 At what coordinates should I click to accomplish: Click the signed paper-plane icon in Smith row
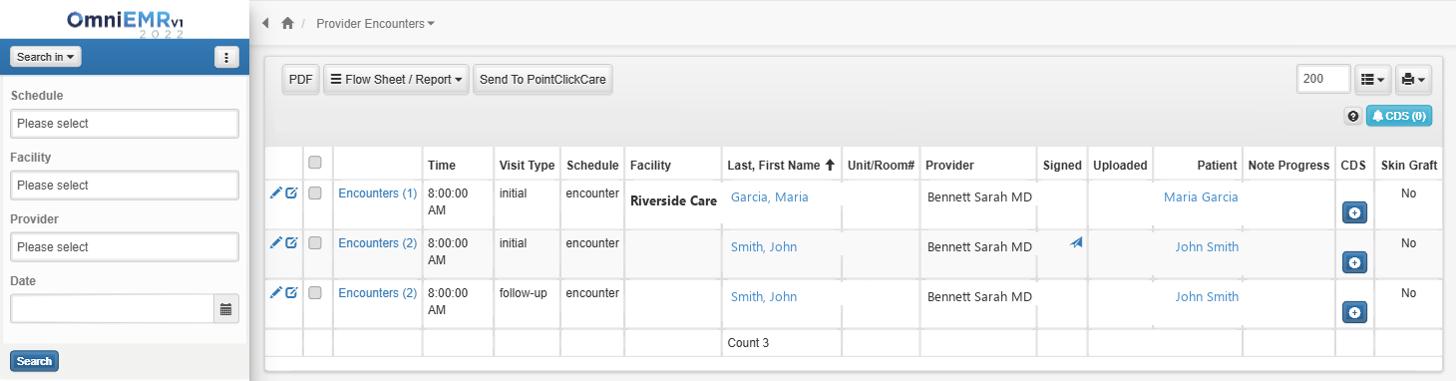pyautogui.click(x=1075, y=242)
